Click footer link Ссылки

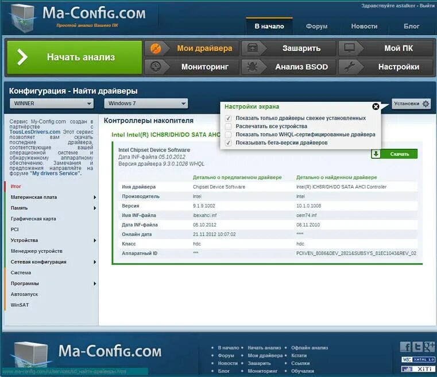pos(300,363)
